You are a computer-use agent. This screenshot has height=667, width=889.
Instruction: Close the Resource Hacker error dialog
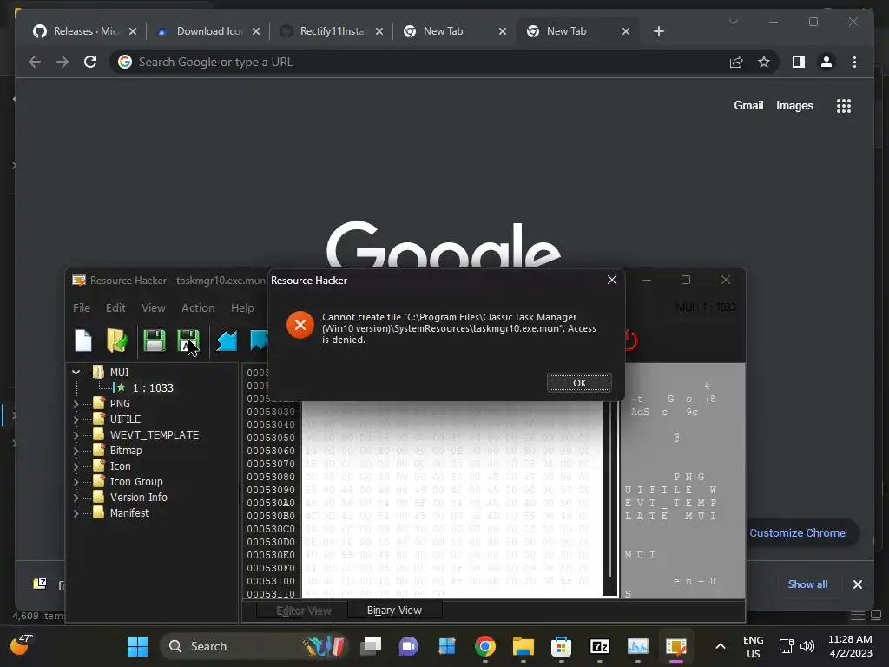pos(612,280)
